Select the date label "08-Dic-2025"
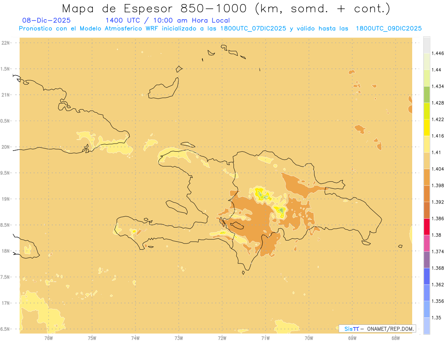This screenshot has height=343, width=444. click(46, 21)
